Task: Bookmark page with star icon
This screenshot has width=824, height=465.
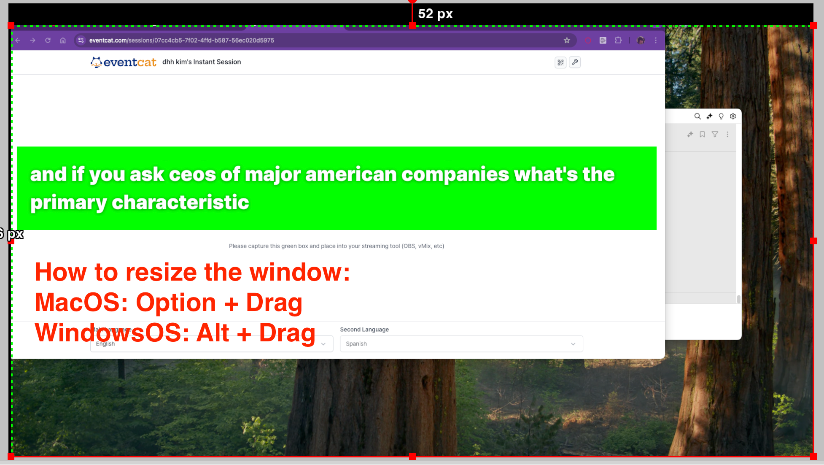Action: [567, 41]
